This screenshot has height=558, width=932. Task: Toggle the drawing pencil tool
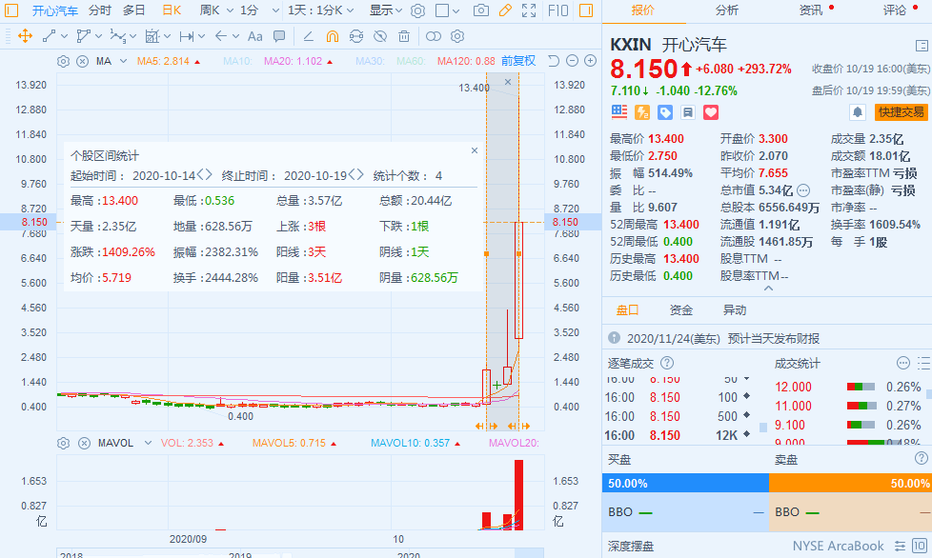505,10
